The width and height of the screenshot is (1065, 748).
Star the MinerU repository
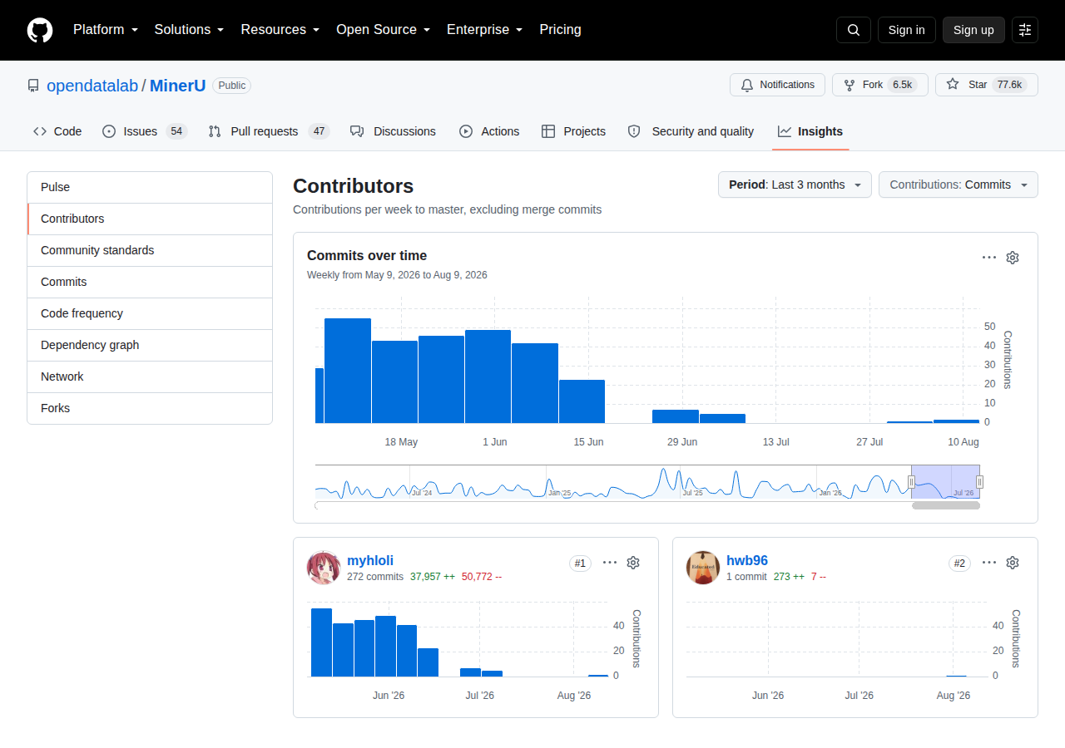[987, 85]
